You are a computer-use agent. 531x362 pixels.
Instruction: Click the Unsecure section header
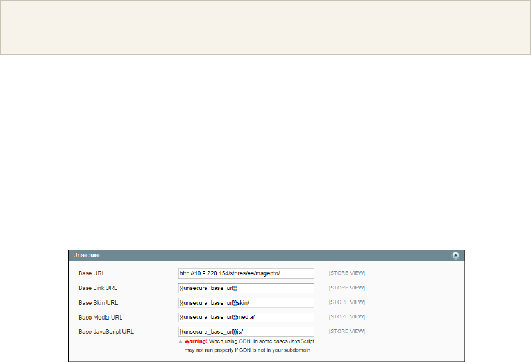coord(266,255)
